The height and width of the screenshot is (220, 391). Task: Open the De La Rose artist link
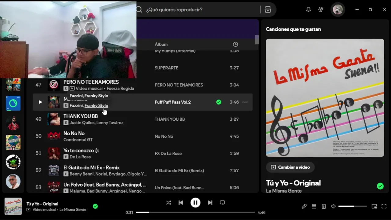pos(80,157)
